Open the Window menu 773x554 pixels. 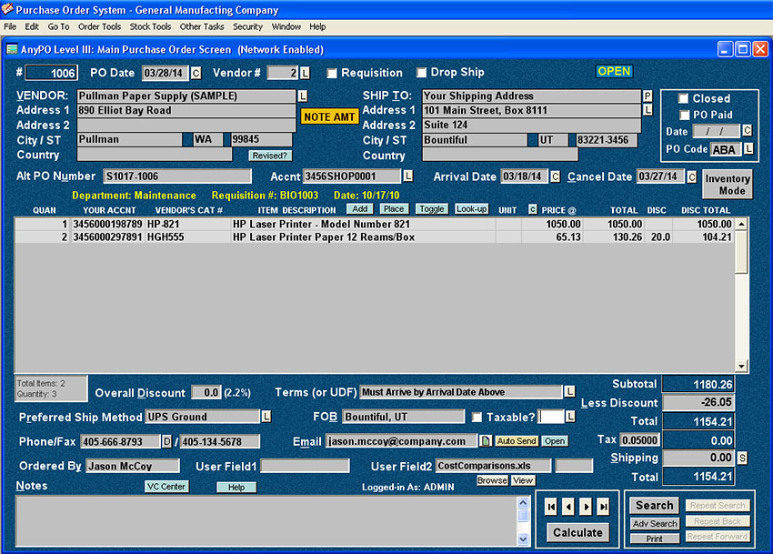286,26
